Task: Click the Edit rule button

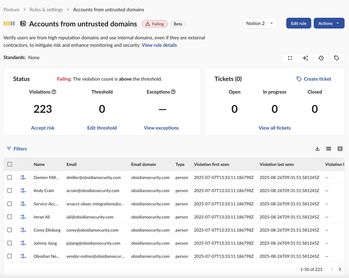Action: pos(299,23)
